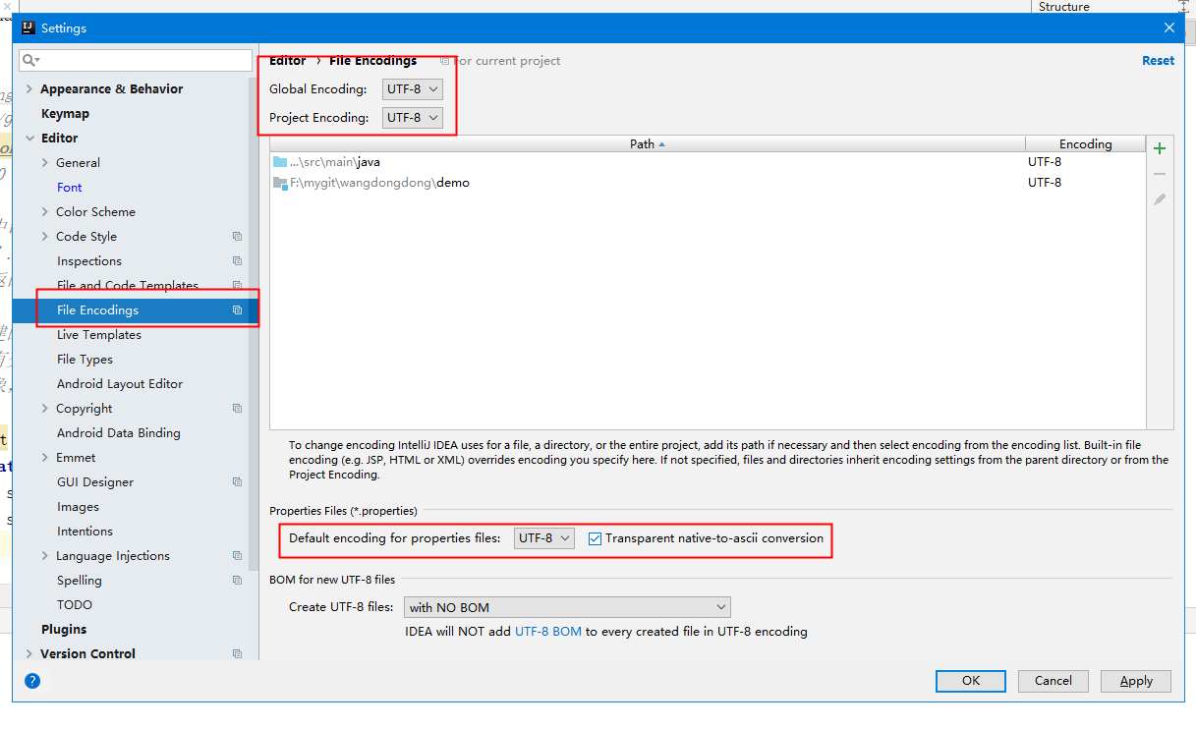Click project-level icon beside Inspections
Screen dimensions: 1196x729
[x=237, y=261]
